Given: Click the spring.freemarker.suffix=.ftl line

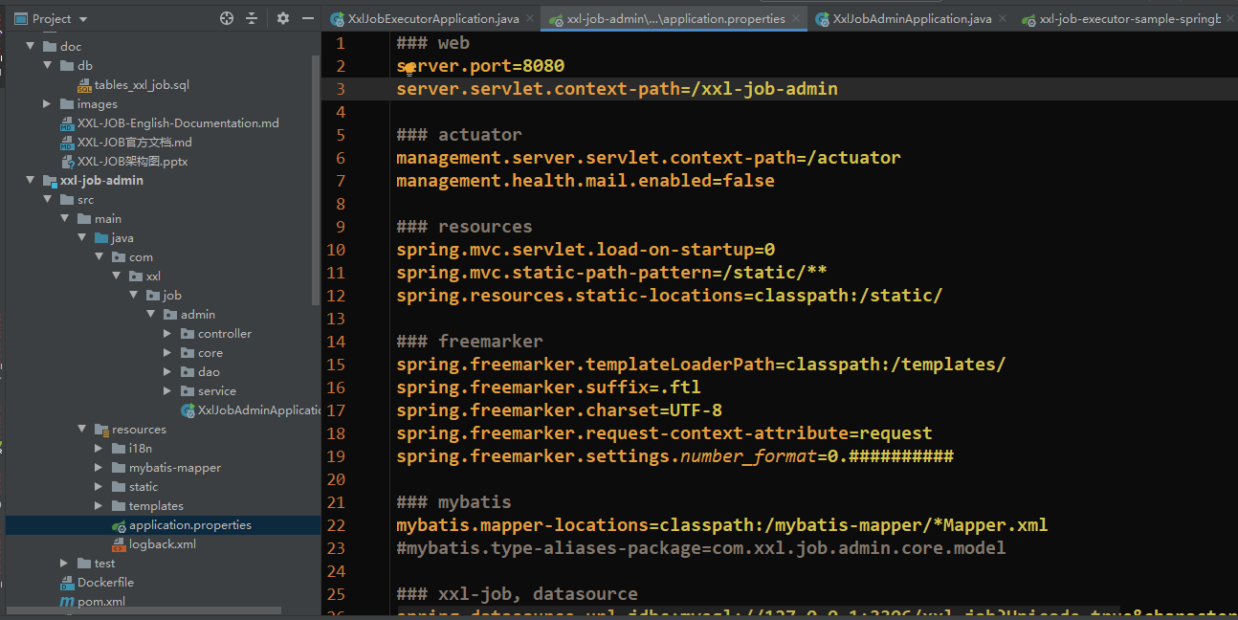Looking at the screenshot, I should (548, 387).
